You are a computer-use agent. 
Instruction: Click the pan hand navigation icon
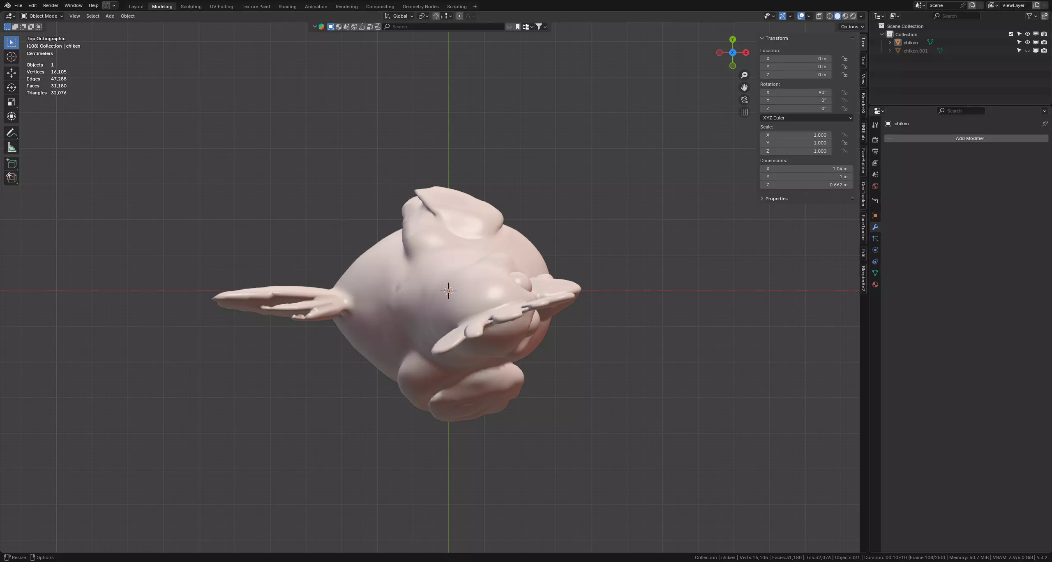click(x=744, y=87)
